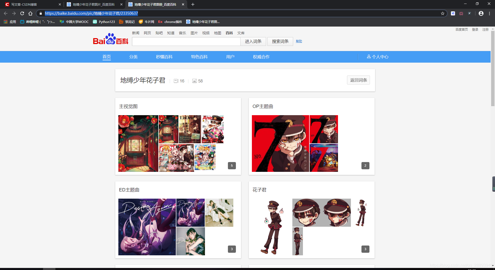
Task: Reload the page with refresh icon
Action: coord(22,13)
